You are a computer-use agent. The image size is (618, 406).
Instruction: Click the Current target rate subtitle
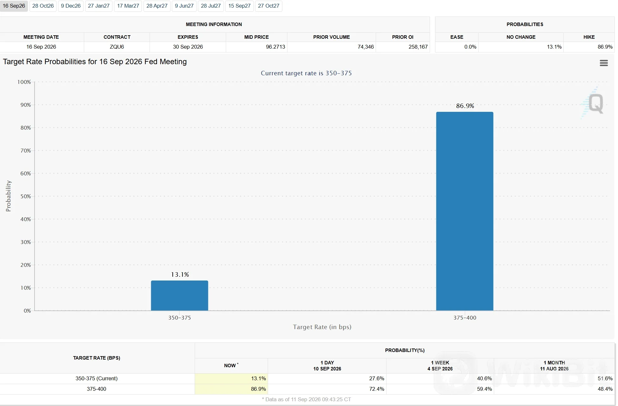(x=306, y=73)
